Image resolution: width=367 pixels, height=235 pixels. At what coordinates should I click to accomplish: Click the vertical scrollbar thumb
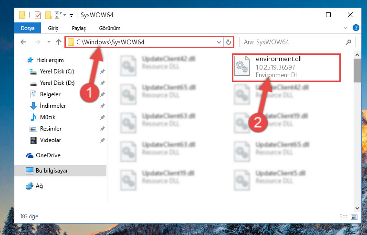pos(357,71)
